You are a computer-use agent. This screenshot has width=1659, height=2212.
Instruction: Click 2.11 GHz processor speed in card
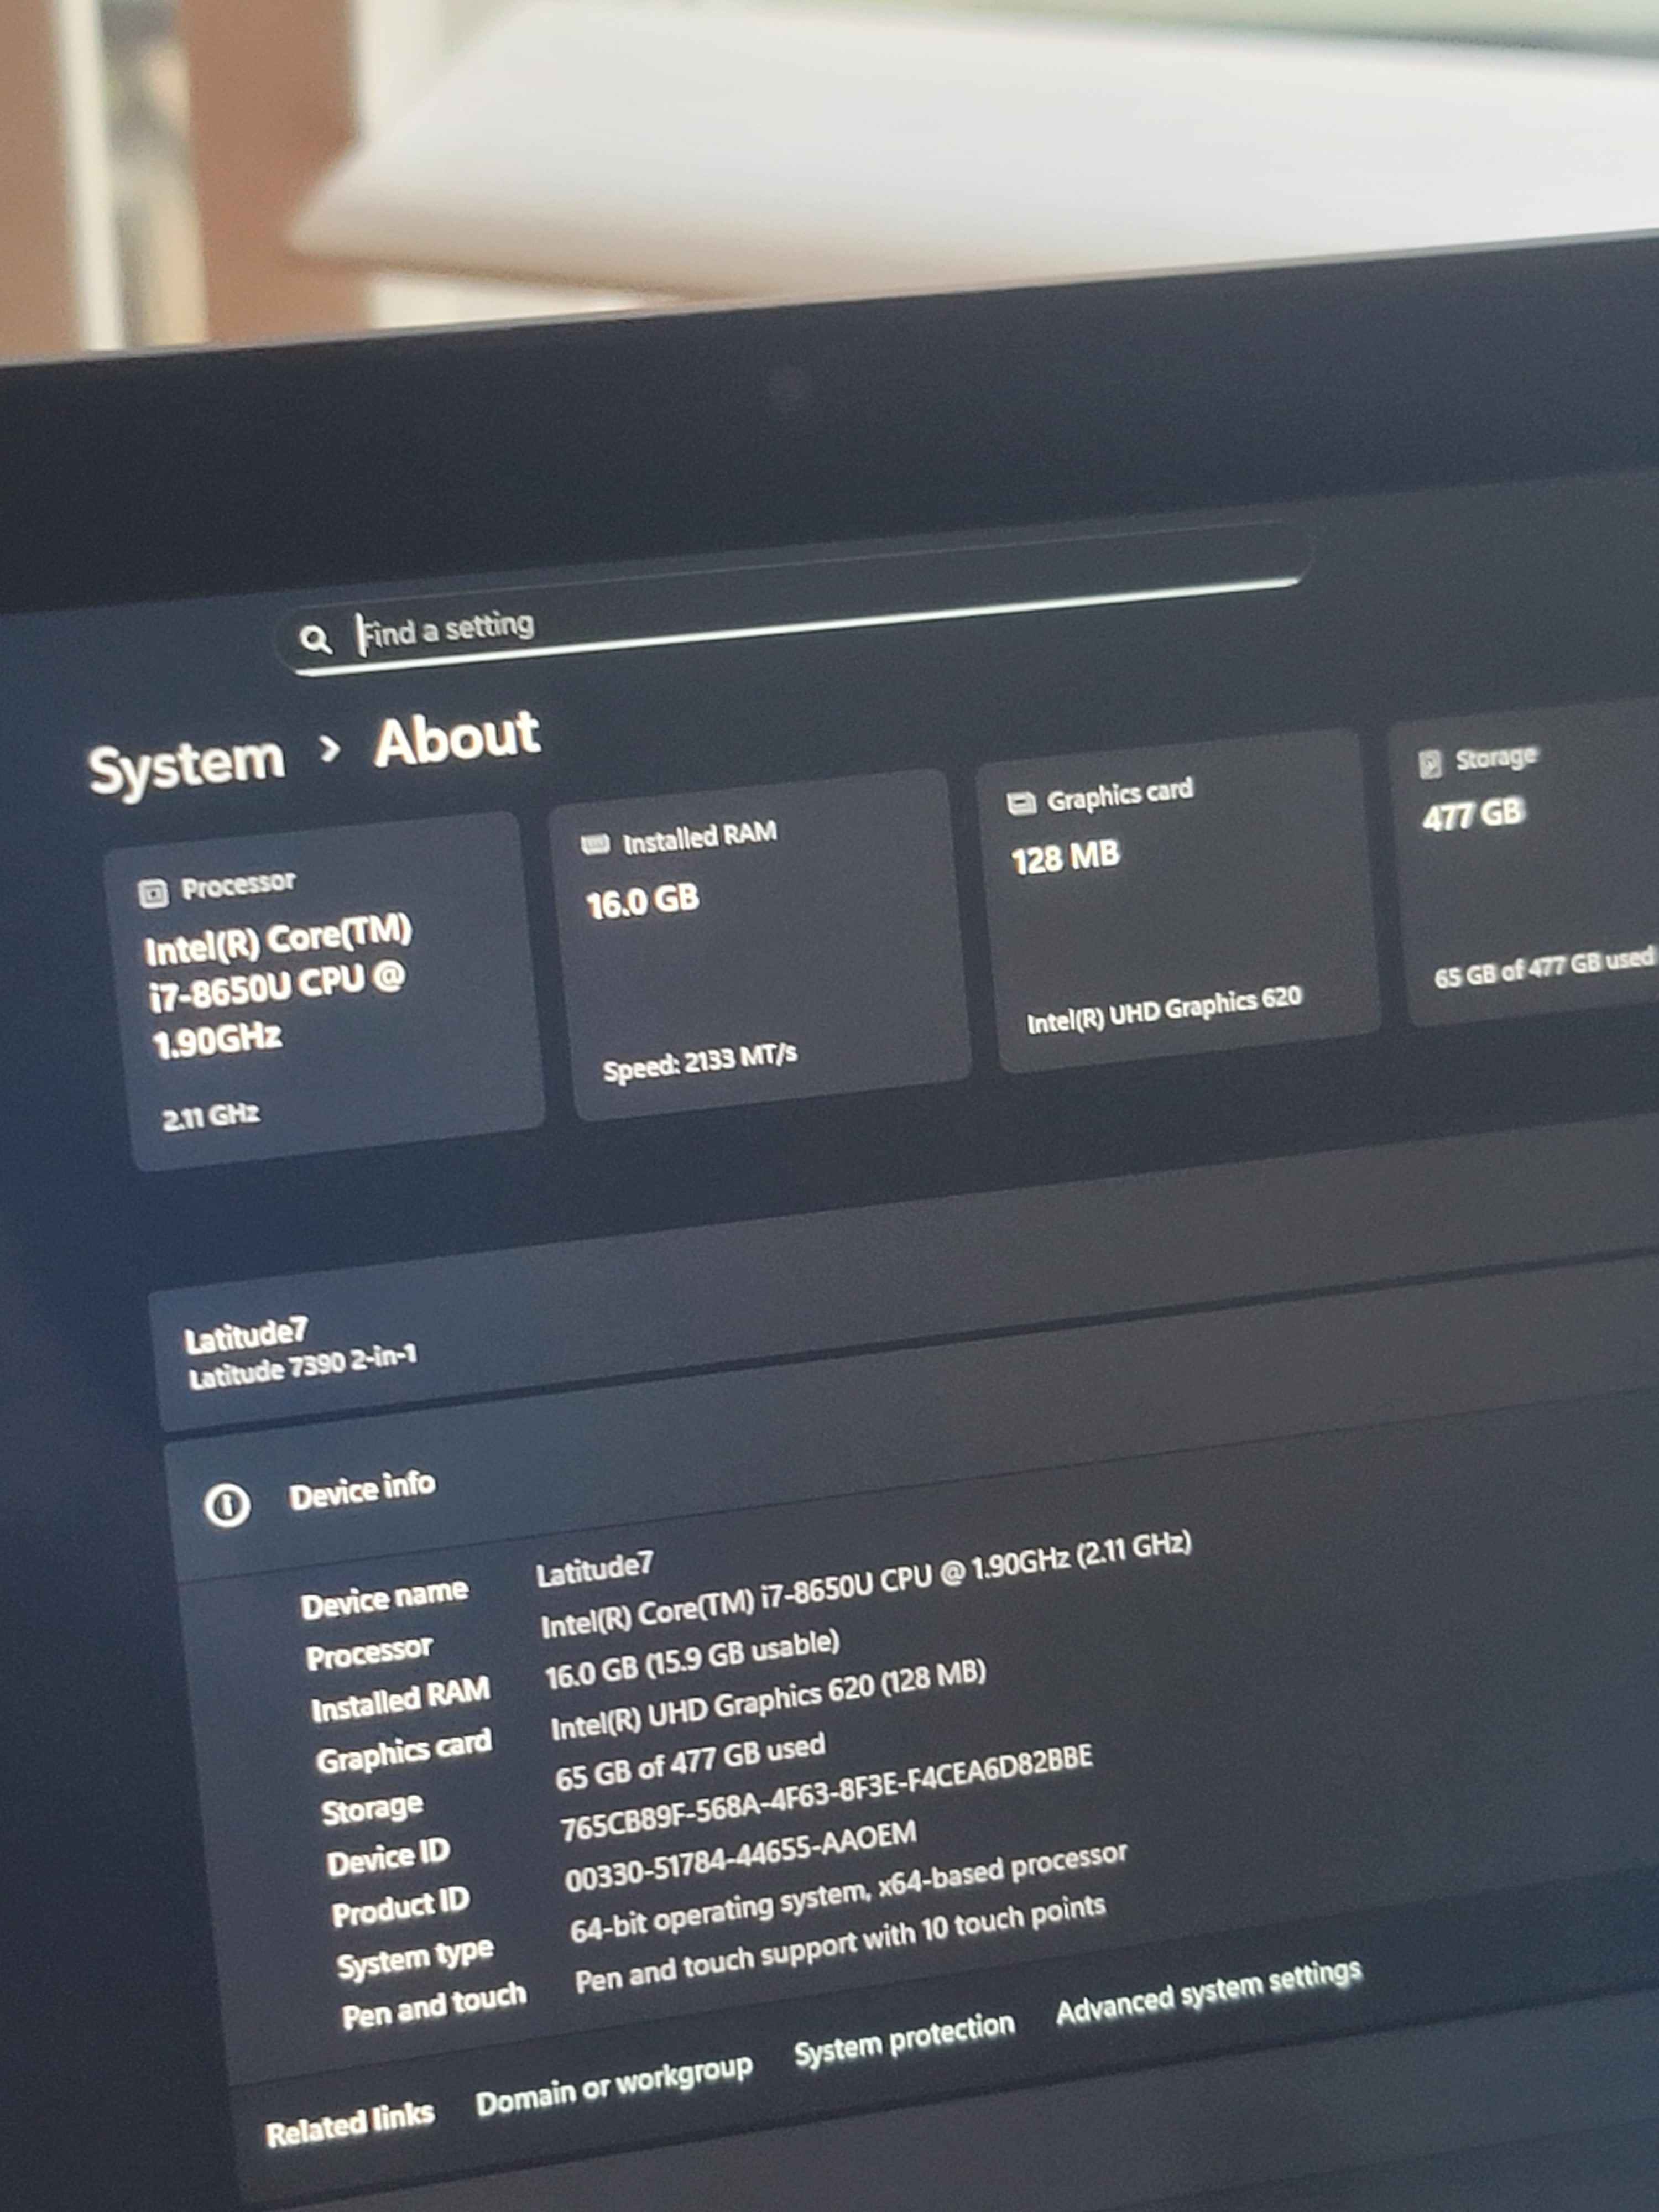211,1116
